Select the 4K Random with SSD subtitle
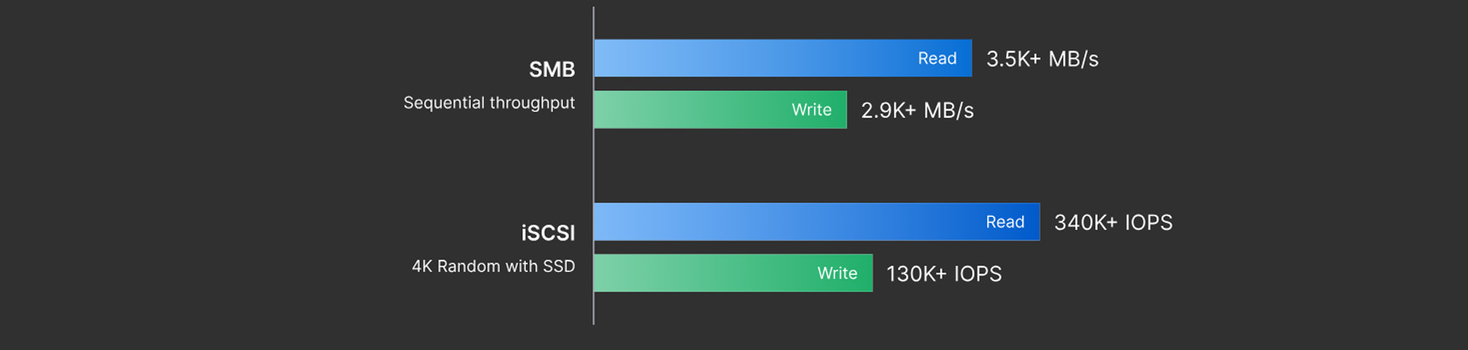The height and width of the screenshot is (350, 1468). tap(493, 267)
